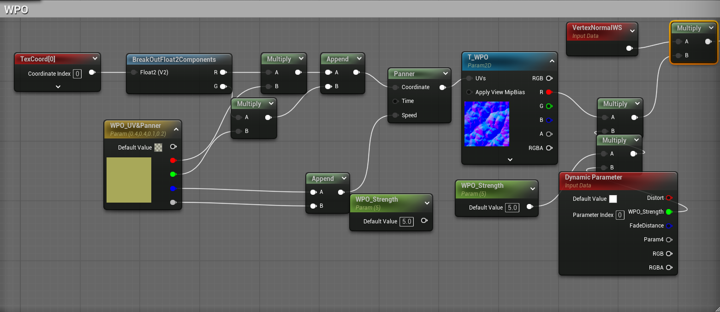Open the Panner node's title dropdown arrow
This screenshot has height=312, width=720.
click(x=445, y=74)
